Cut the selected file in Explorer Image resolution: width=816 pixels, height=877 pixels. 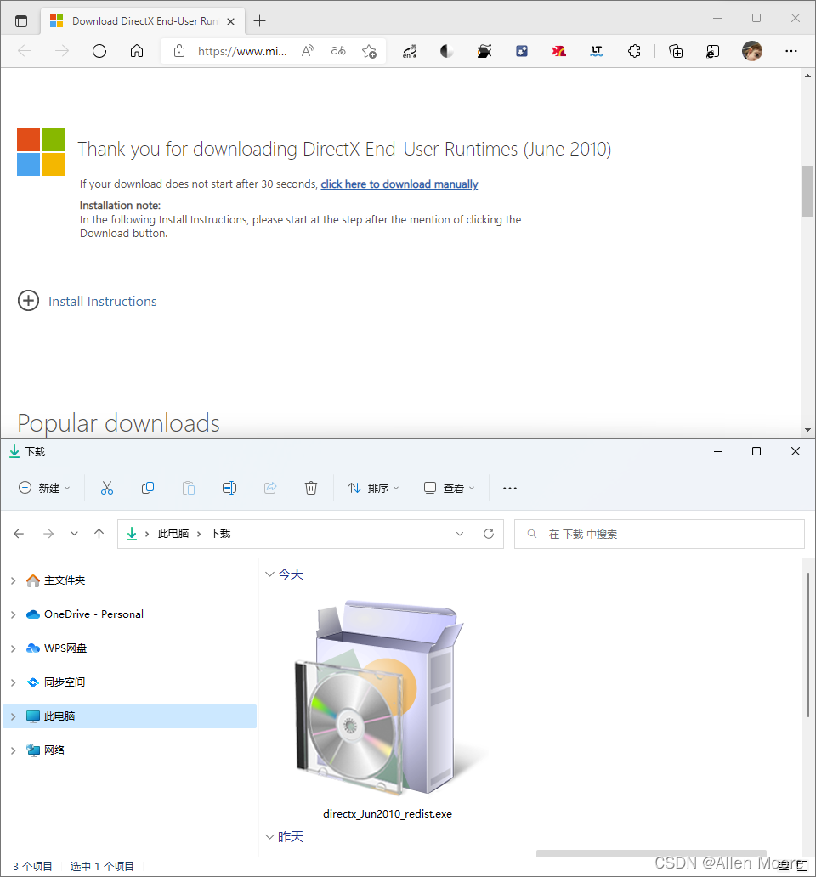[x=107, y=489]
